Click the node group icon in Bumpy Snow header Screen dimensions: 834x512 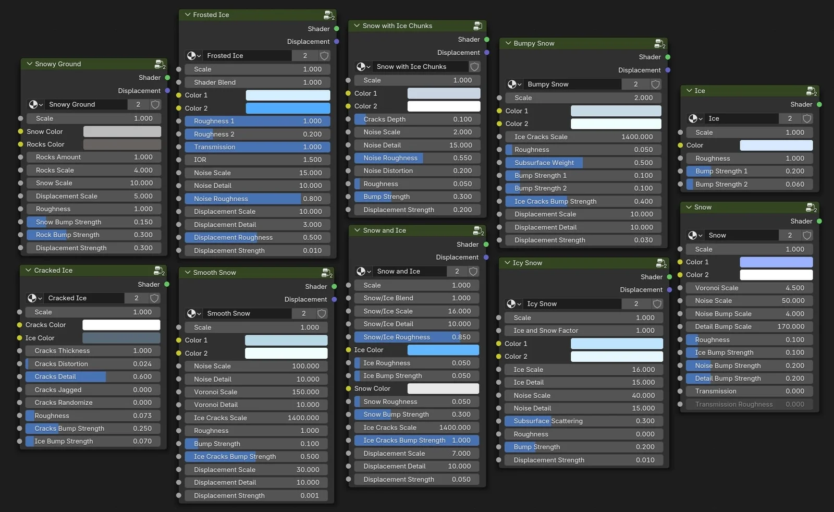tap(513, 84)
